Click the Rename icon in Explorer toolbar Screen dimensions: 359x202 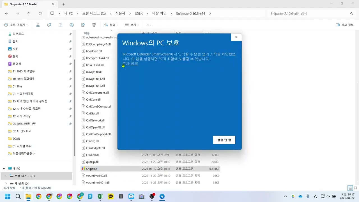(x=72, y=25)
